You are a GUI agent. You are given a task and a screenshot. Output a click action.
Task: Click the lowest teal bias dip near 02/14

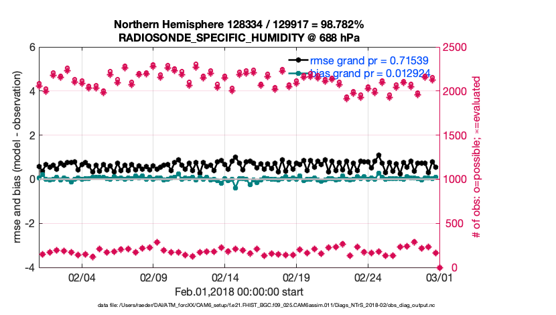235,188
